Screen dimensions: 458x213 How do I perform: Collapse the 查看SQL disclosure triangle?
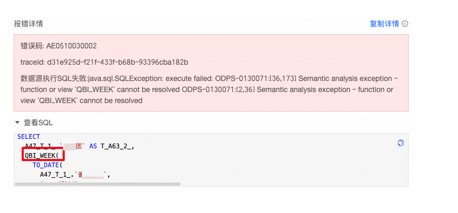coord(17,123)
